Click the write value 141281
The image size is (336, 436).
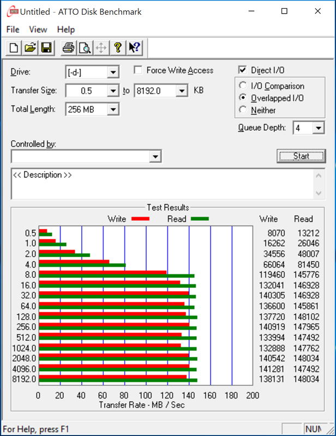(272, 369)
